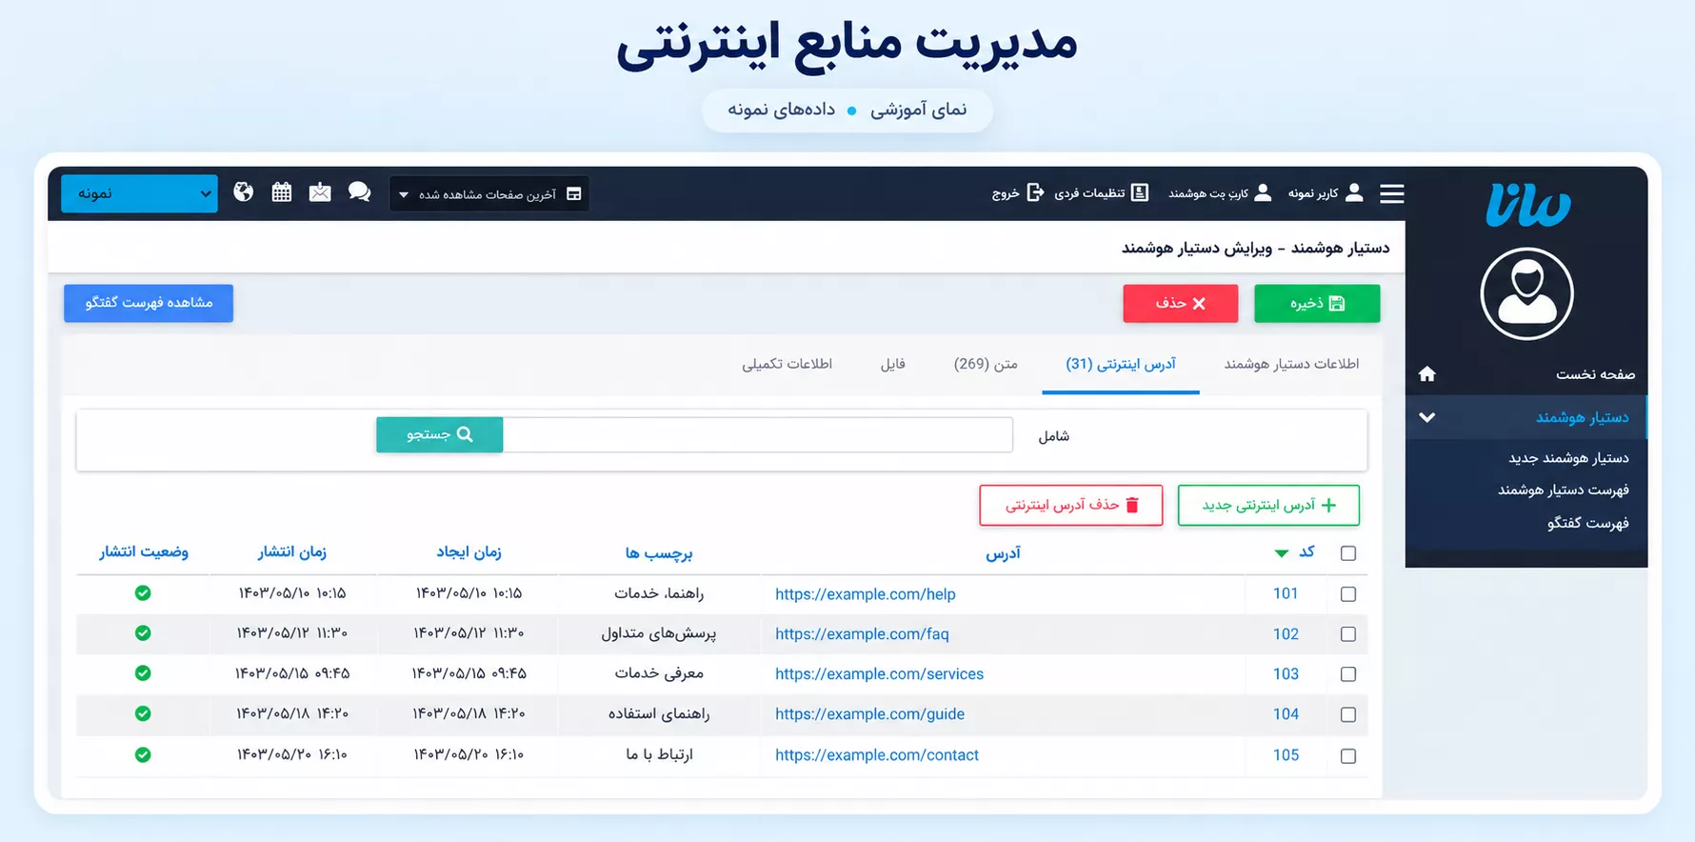Check the box for row 103
1695x842 pixels.
(1348, 674)
